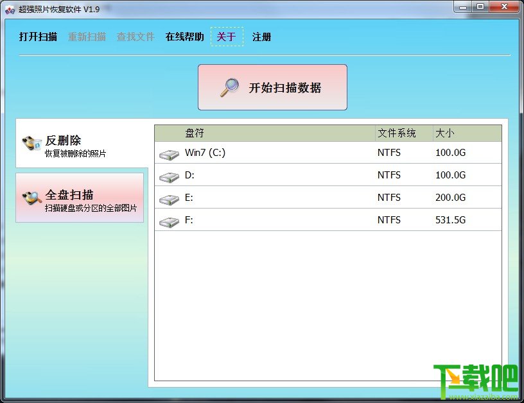Select the E: row's 200.0G entry
This screenshot has height=403, width=524.
451,198
